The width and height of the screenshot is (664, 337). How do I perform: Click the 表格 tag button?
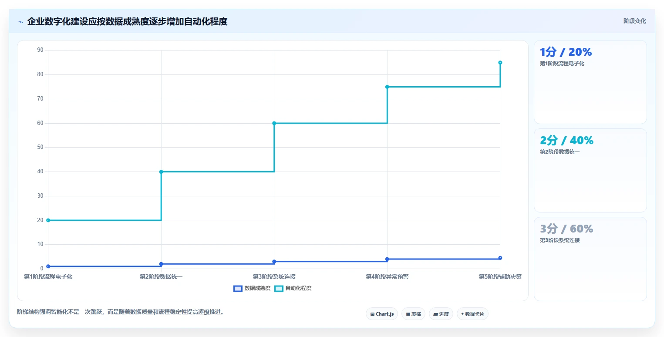click(x=413, y=314)
